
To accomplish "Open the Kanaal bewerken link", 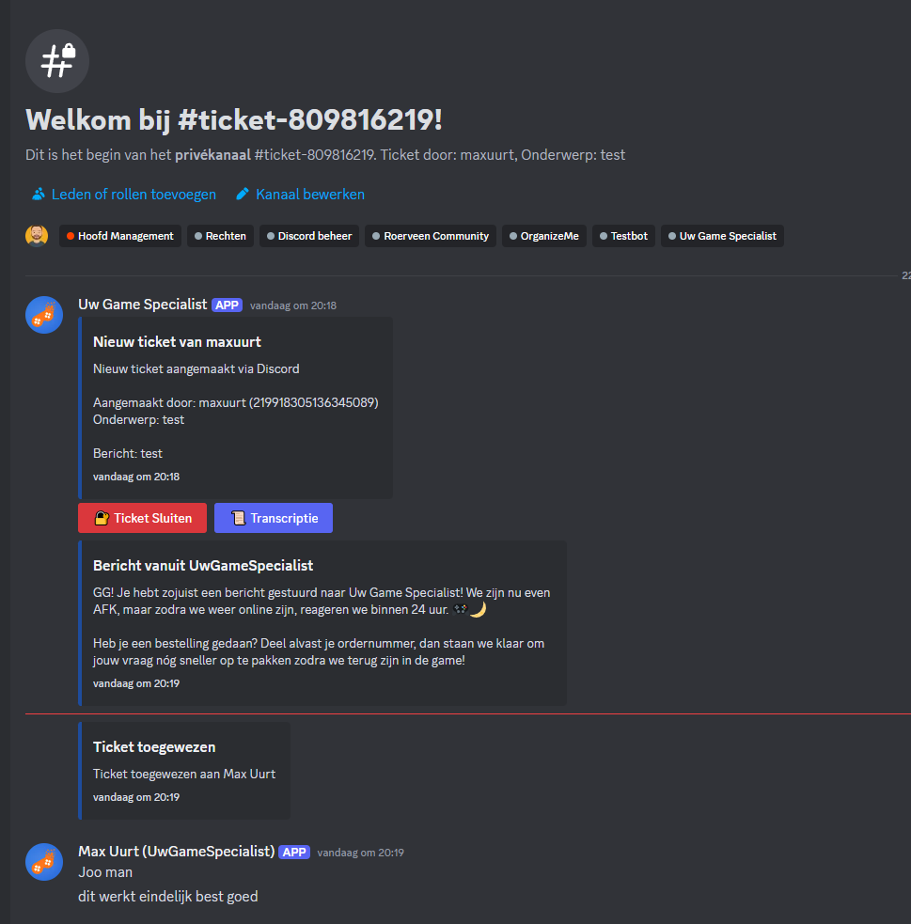I will pyautogui.click(x=310, y=194).
